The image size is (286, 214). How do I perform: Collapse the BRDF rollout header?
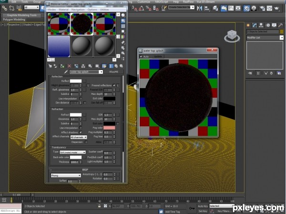pos(85,170)
